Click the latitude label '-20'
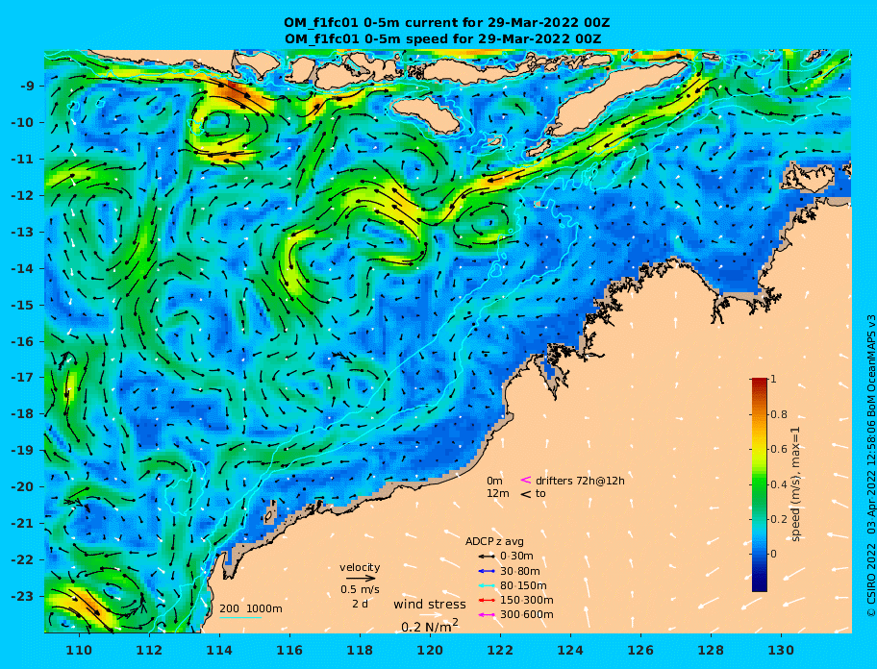The image size is (877, 669). [x=22, y=486]
